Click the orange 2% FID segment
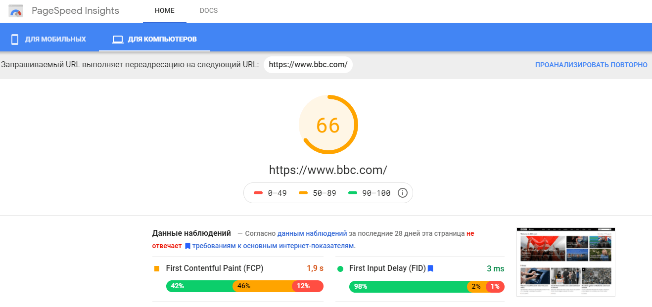Screen dimensions: 652x307 [477, 287]
